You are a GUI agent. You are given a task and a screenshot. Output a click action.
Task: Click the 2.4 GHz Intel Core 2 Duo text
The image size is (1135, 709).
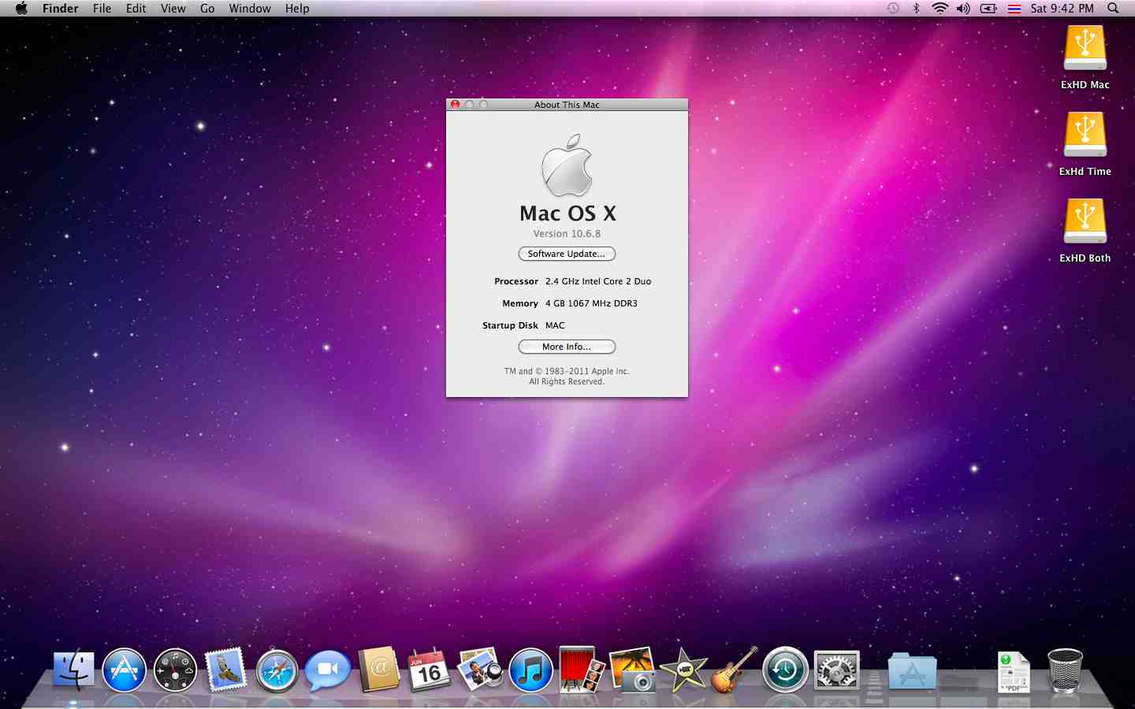pyautogui.click(x=598, y=281)
